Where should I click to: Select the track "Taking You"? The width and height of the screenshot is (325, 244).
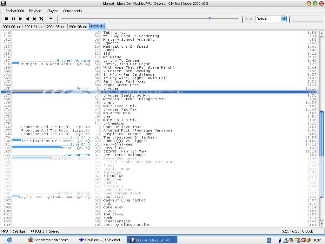click(x=114, y=33)
